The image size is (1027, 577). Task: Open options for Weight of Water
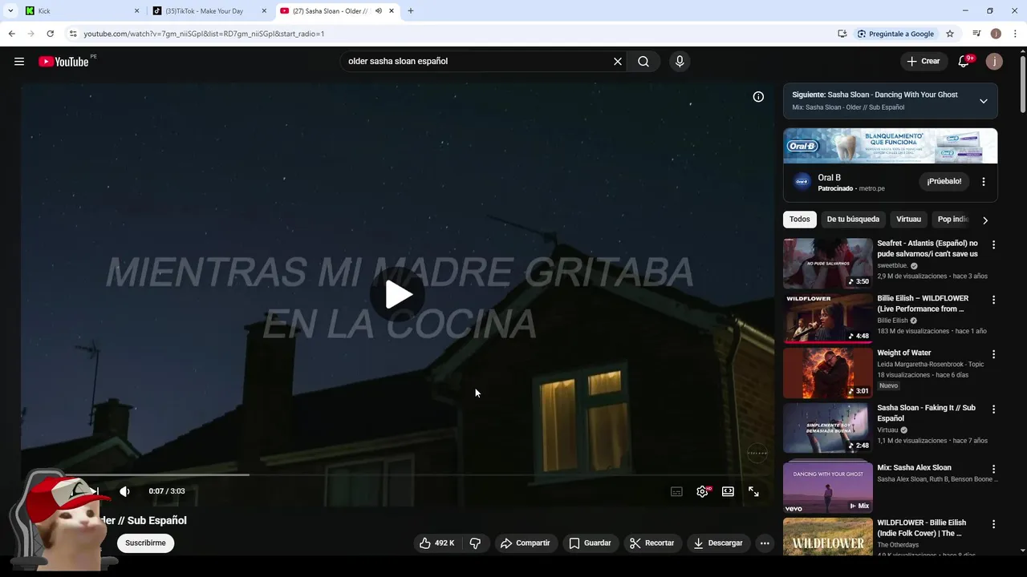pyautogui.click(x=993, y=354)
